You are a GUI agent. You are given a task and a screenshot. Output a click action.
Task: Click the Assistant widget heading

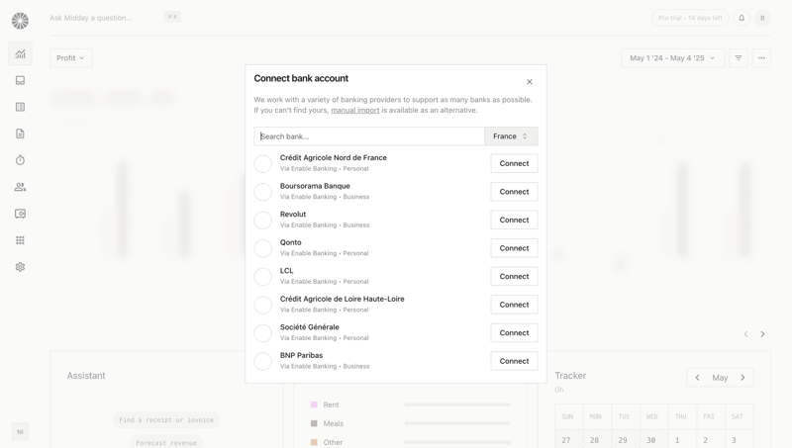coord(86,376)
